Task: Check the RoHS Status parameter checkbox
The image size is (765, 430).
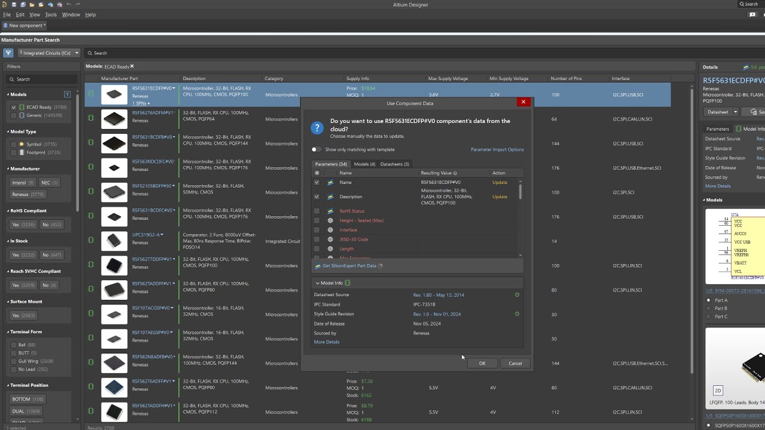Action: click(x=317, y=211)
